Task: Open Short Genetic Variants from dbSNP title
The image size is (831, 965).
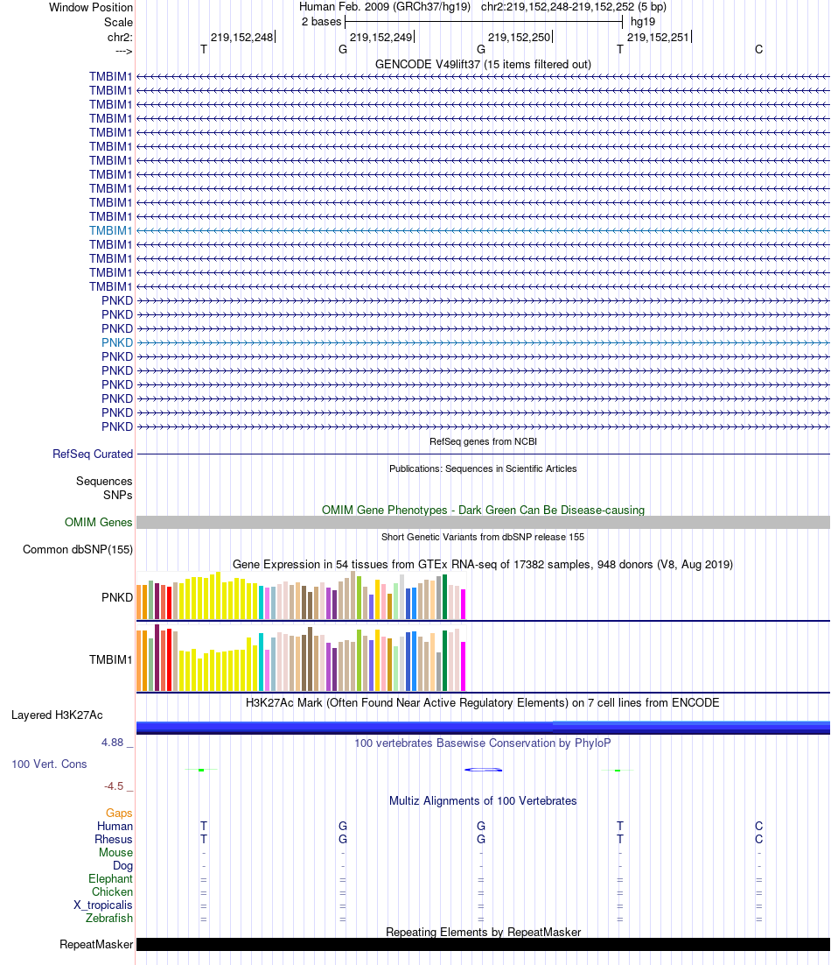Action: click(483, 538)
